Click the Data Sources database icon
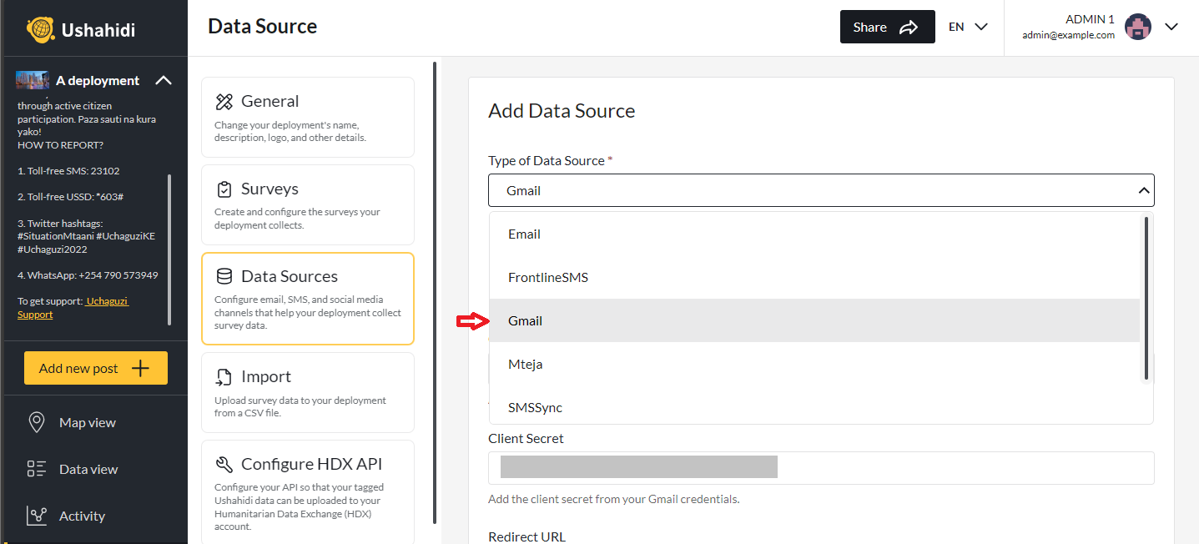1199x544 pixels. [x=224, y=275]
